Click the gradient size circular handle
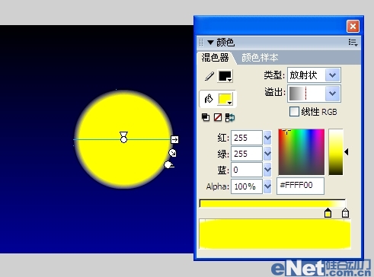The width and height of the screenshot is (374, 277). 172,153
